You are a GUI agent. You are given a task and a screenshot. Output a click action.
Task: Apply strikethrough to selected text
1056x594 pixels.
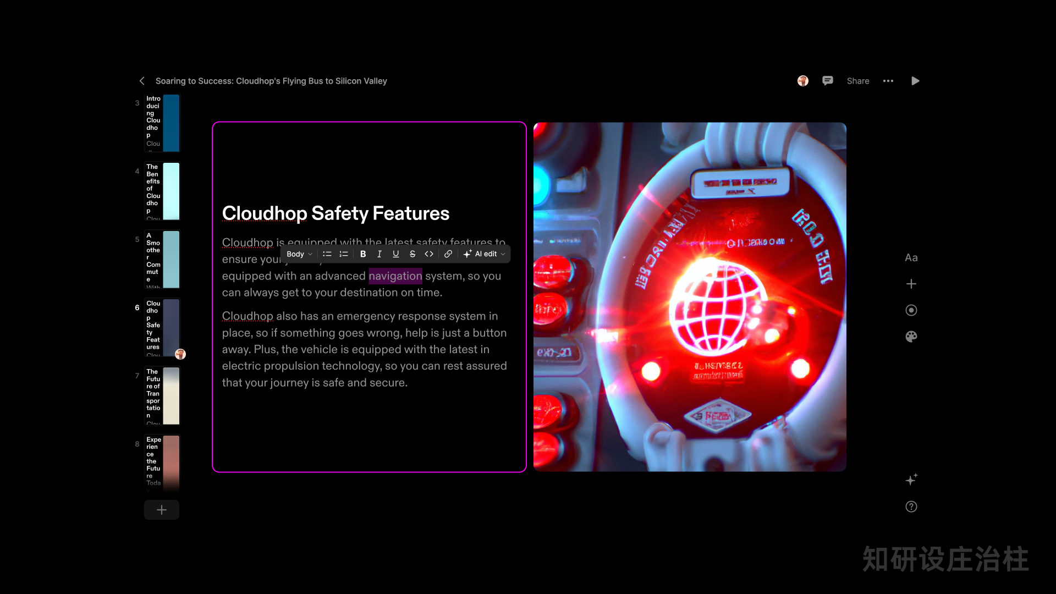tap(412, 254)
